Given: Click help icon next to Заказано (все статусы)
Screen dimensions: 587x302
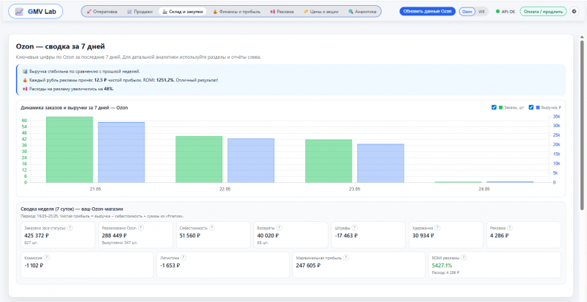Looking at the screenshot, I should [70, 228].
